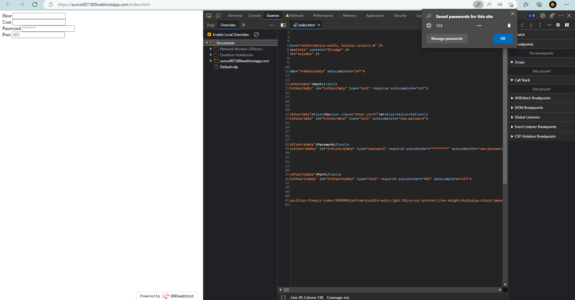Open DevTools settings gear
Viewport: 575px width, 300px height.
[543, 16]
